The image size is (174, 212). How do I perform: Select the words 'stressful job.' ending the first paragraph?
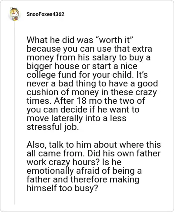click(53, 127)
